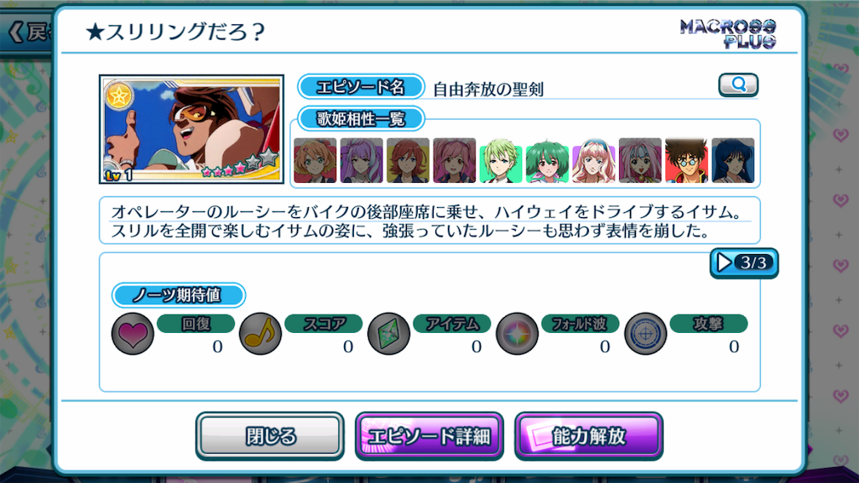Select the エピソード名 label tab
The height and width of the screenshot is (483, 859).
361,87
